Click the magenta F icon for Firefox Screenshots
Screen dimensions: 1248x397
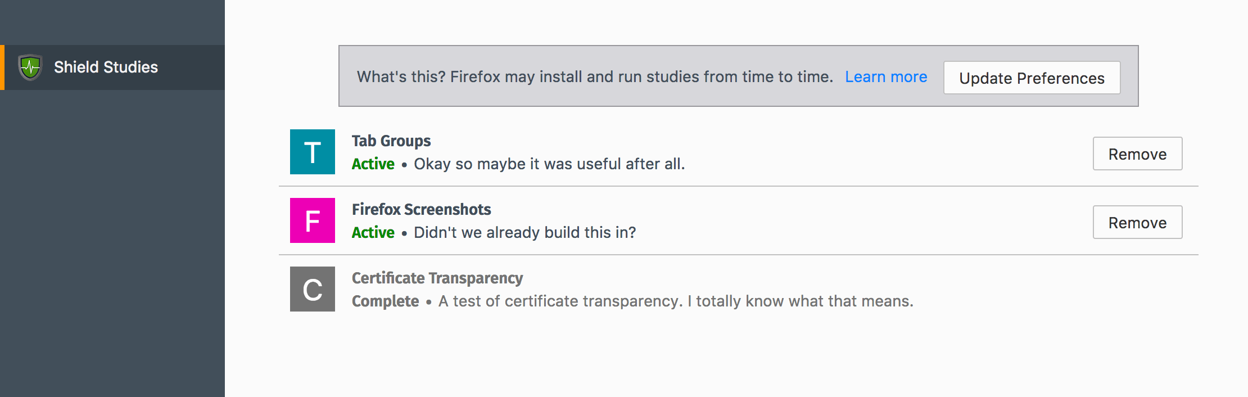point(313,220)
